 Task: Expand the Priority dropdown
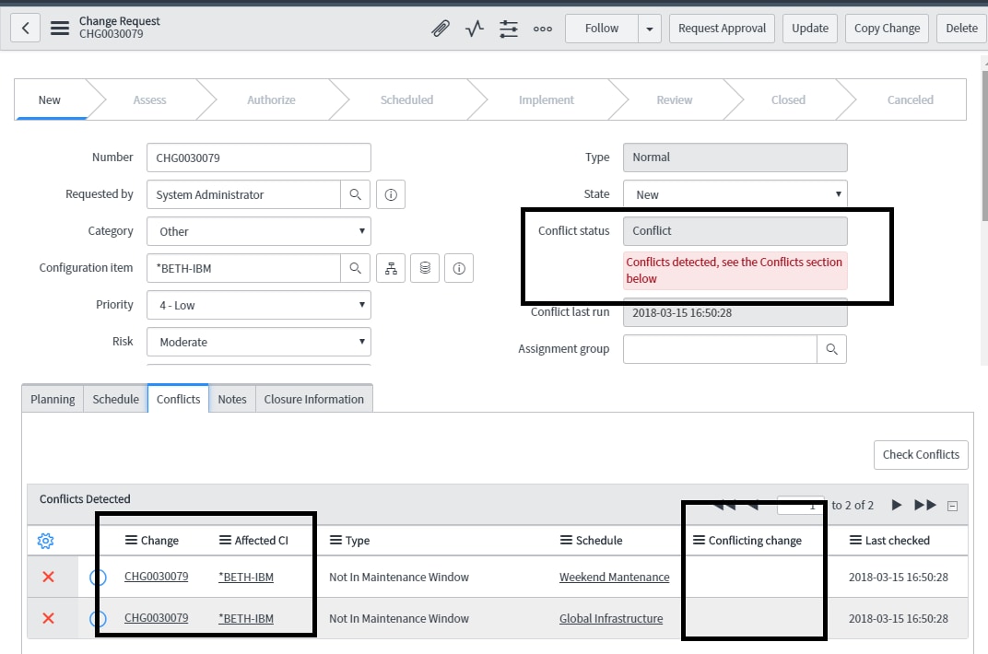(360, 304)
